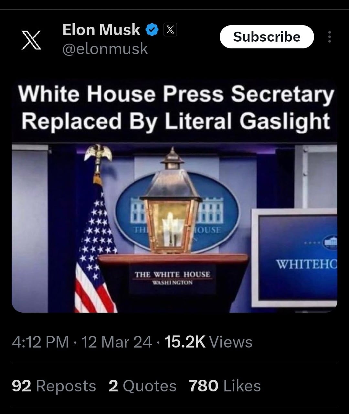Click the WHITEHO monitor screen in photo
Image resolution: width=349 pixels, height=414 pixels.
click(x=294, y=257)
